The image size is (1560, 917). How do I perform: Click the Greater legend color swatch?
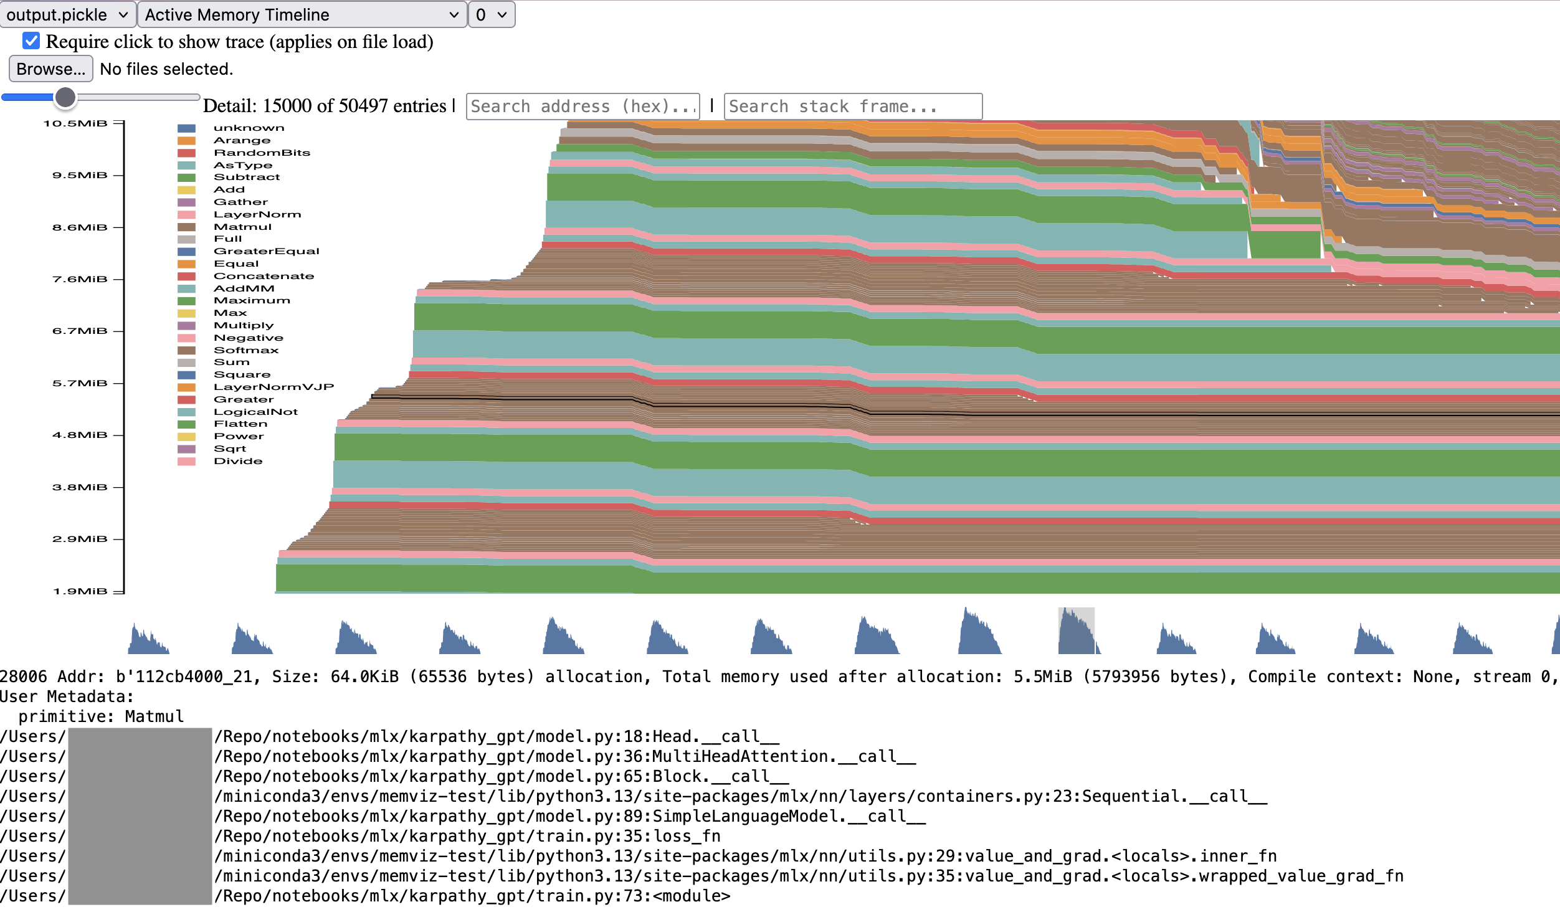pos(187,400)
